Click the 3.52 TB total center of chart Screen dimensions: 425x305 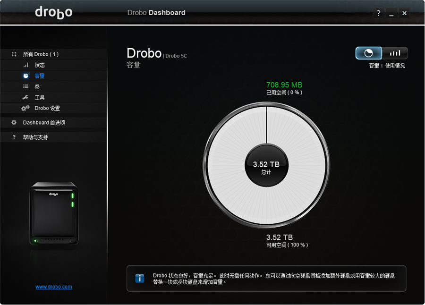coord(266,167)
